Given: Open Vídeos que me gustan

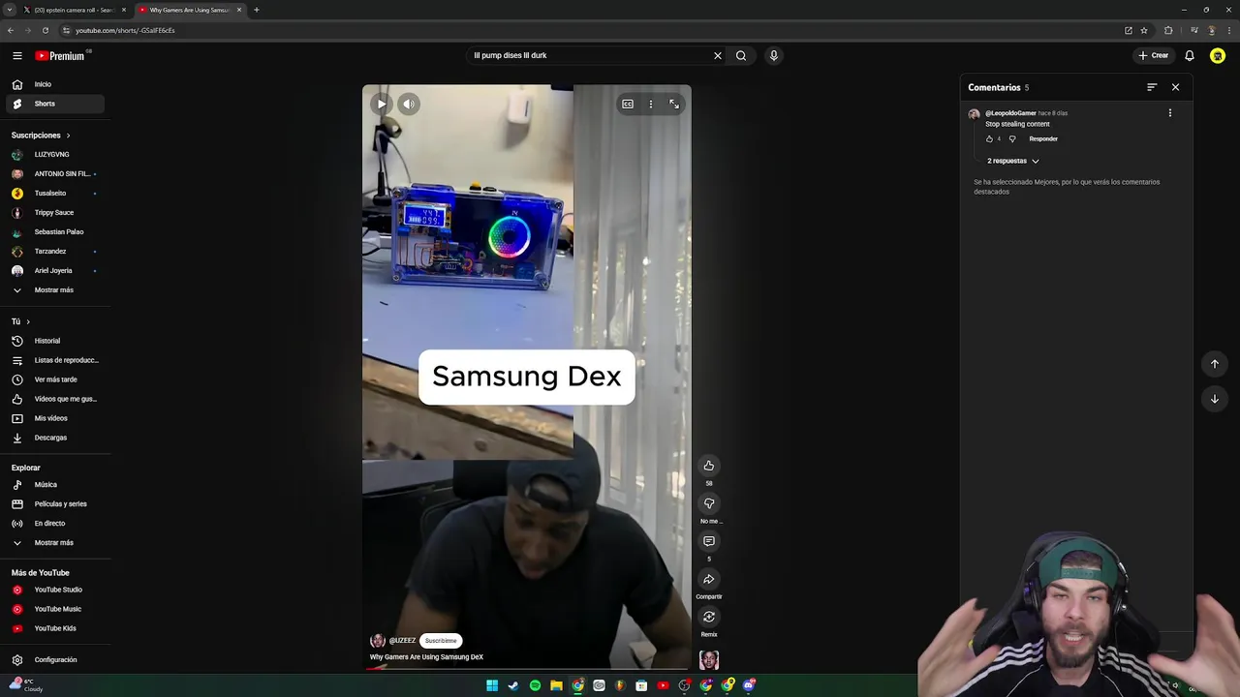Looking at the screenshot, I should (x=55, y=399).
